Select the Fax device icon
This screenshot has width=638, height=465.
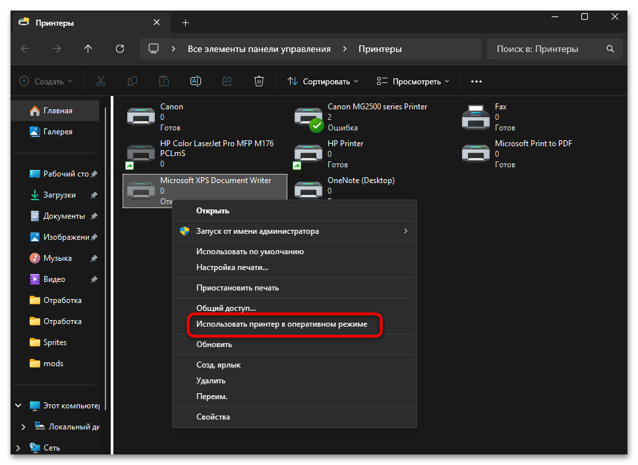[476, 117]
